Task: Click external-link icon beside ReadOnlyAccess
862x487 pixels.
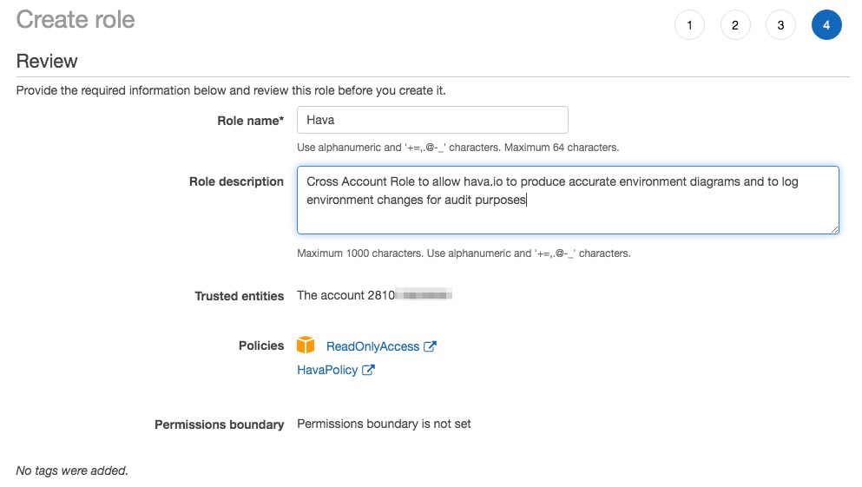Action: click(x=430, y=346)
